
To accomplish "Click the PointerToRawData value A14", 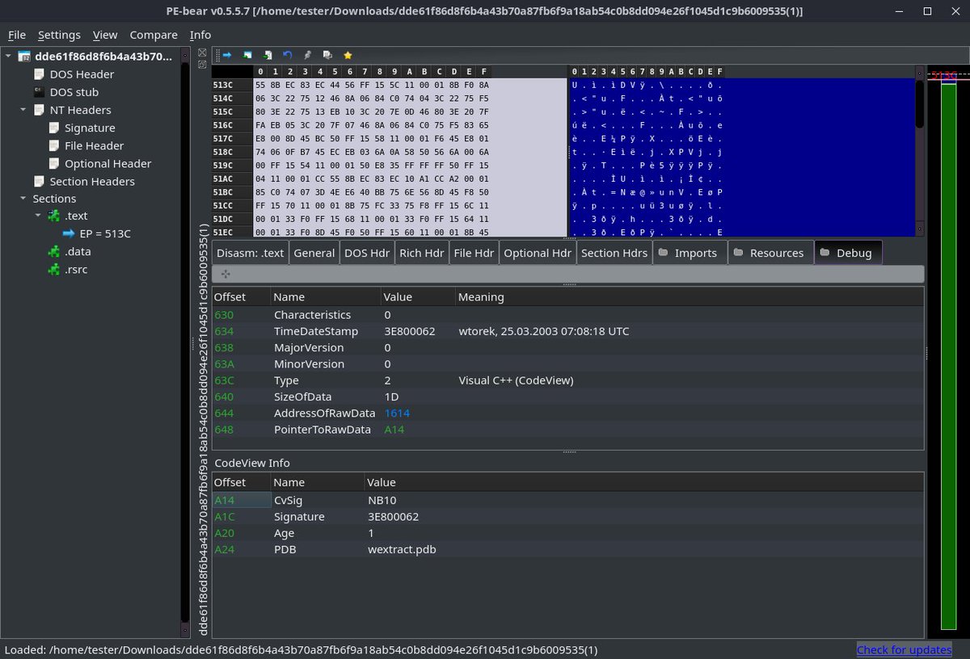I will pos(394,430).
